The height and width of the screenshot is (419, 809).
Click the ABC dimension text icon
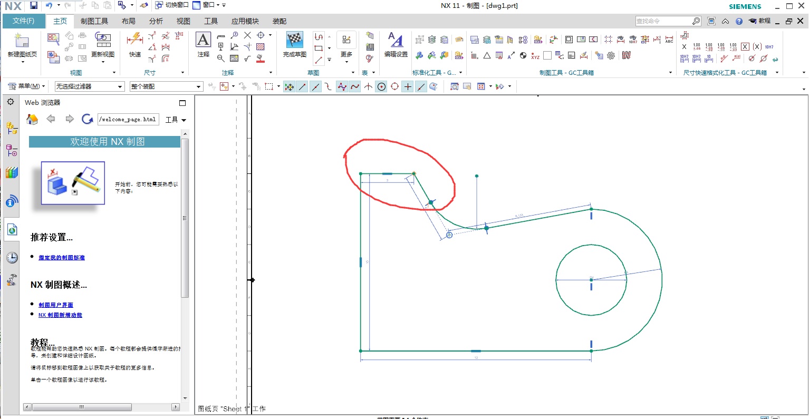point(669,40)
